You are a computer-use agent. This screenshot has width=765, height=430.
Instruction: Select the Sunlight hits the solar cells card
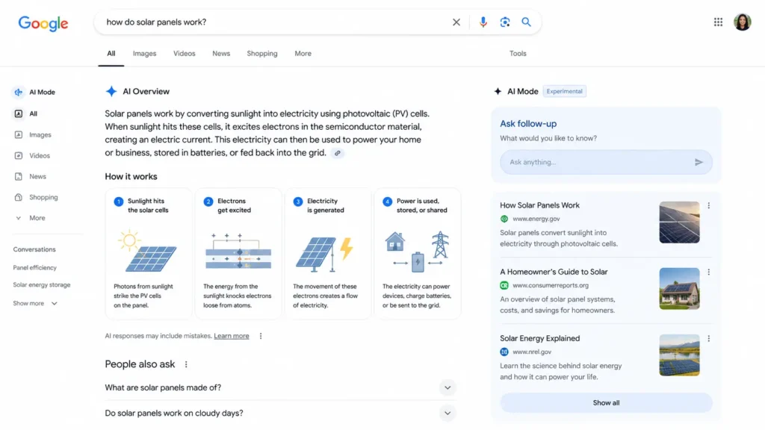point(149,254)
